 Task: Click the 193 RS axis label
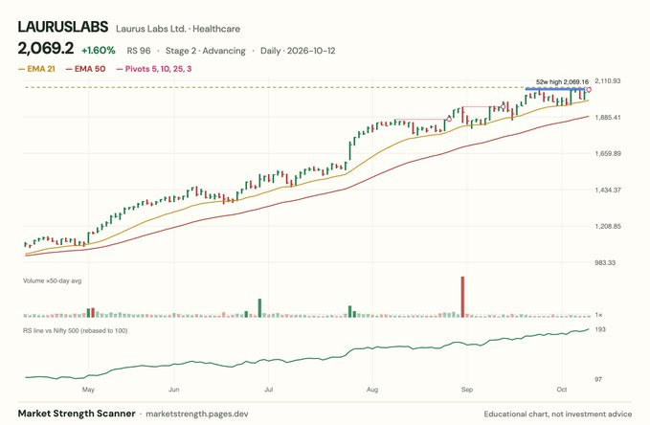tap(600, 329)
